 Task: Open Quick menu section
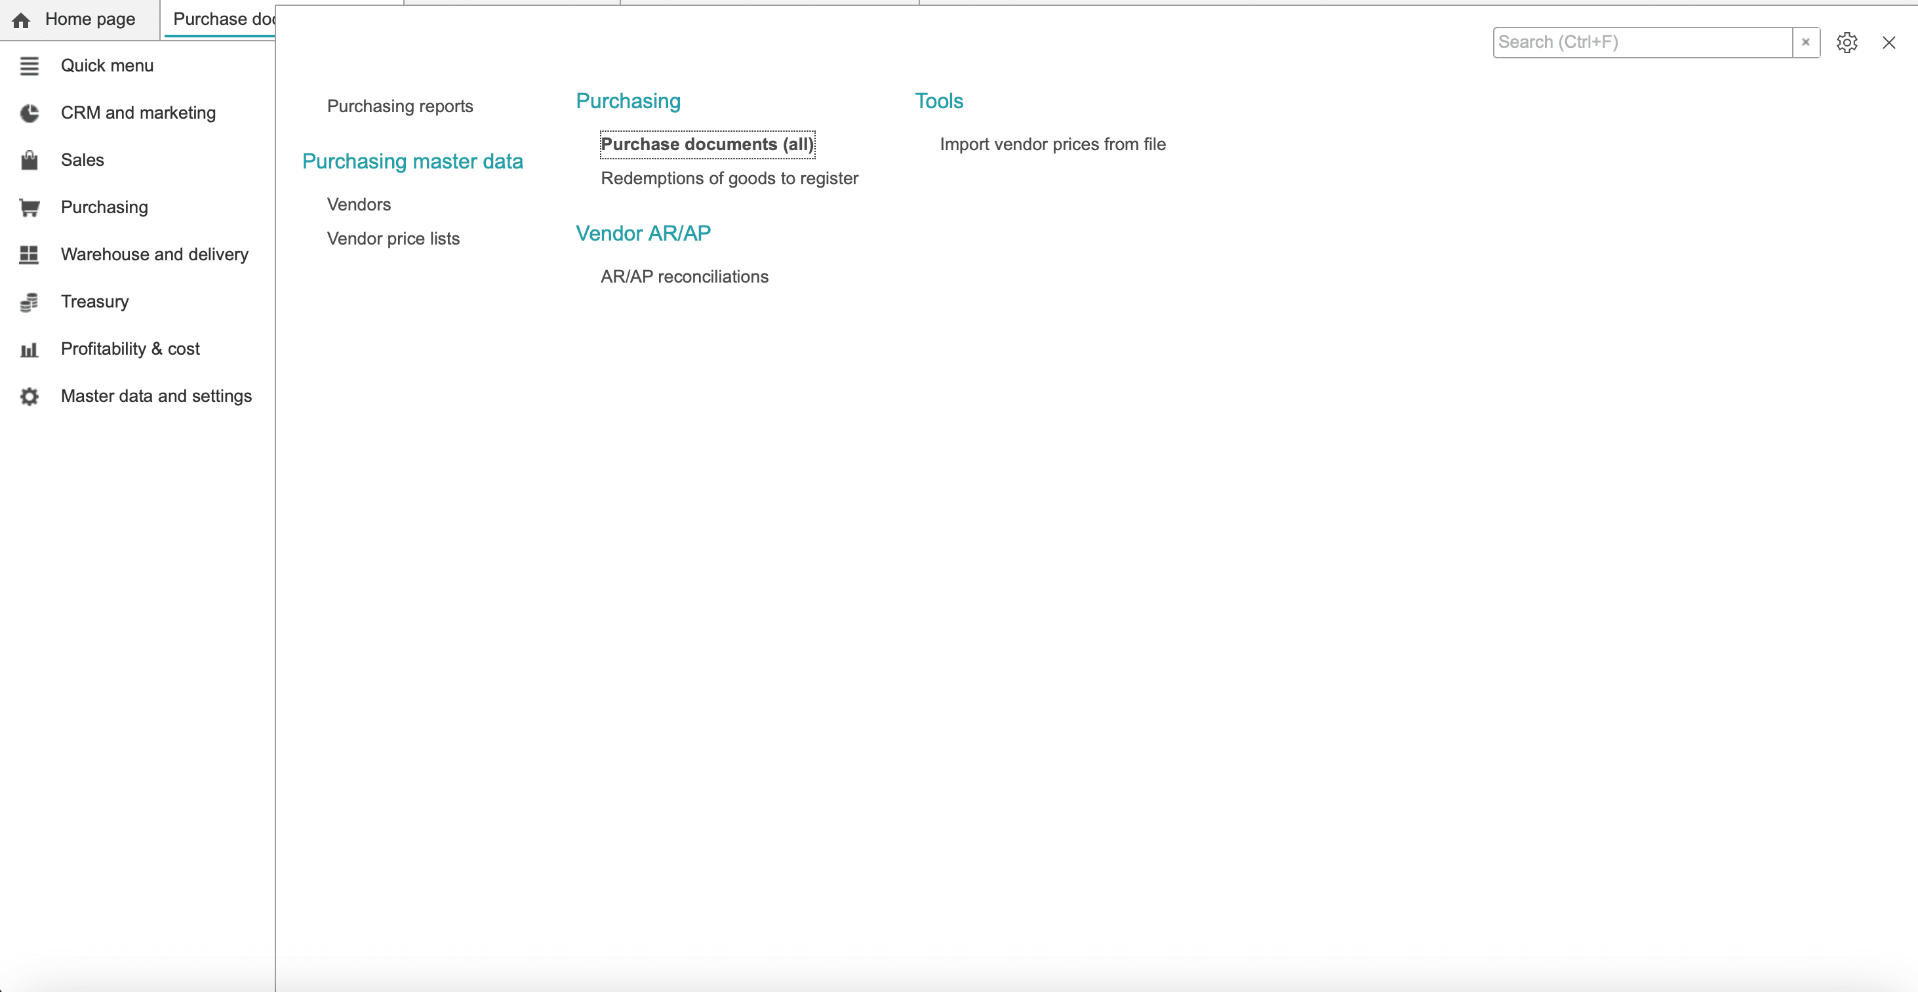[108, 66]
